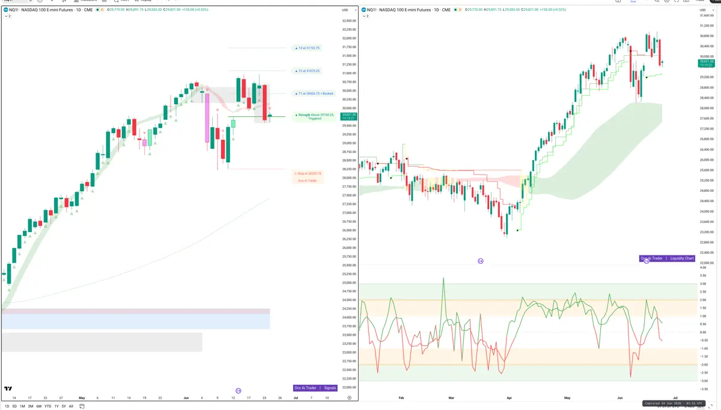Screen dimensions: 721x410
Task: Click the Apr label on right chart's time axis
Action: click(510, 397)
